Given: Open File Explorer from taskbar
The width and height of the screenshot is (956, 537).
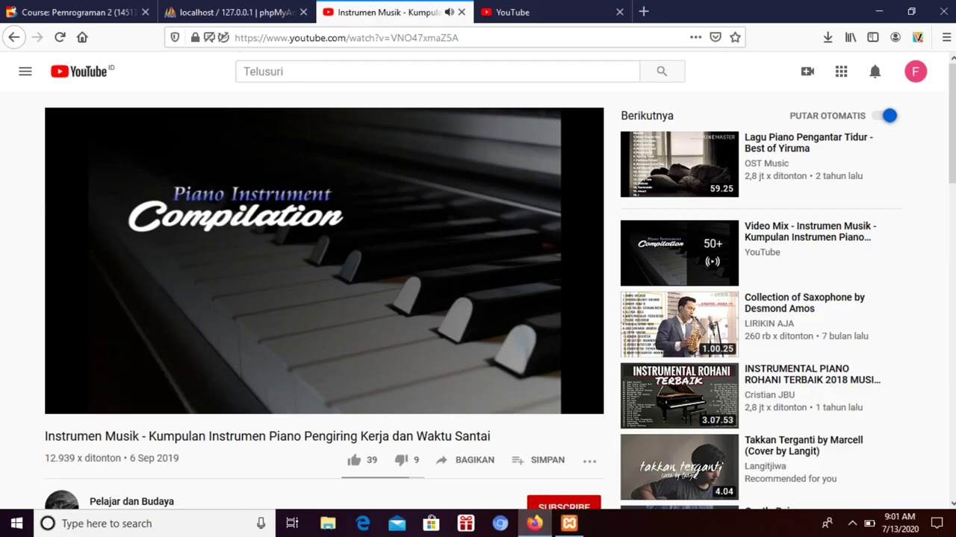Looking at the screenshot, I should point(328,523).
